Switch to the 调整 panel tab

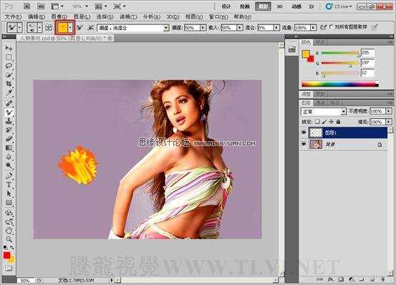pos(306,94)
